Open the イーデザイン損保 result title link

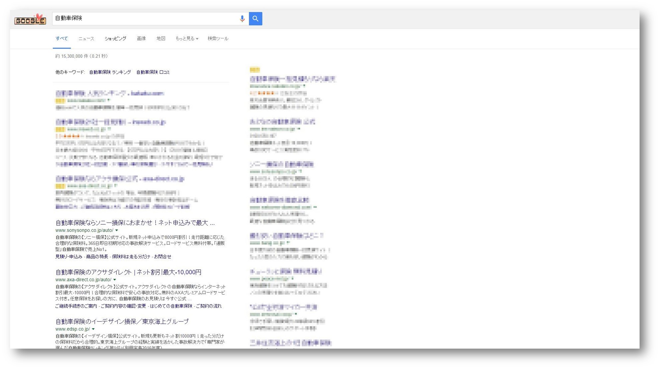pos(122,322)
